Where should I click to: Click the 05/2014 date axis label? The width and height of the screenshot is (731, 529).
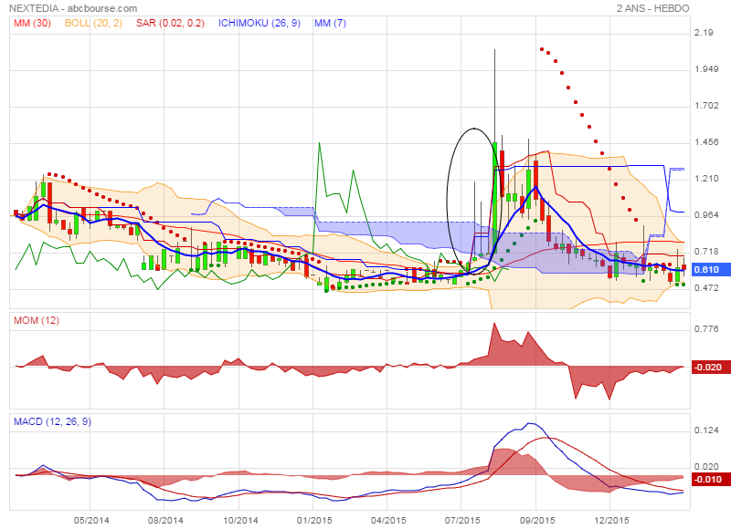(x=90, y=520)
